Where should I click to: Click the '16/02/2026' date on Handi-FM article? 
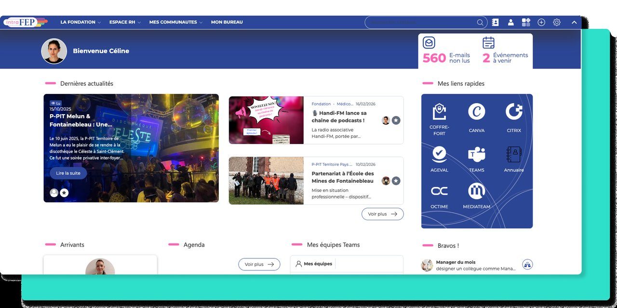pyautogui.click(x=365, y=104)
